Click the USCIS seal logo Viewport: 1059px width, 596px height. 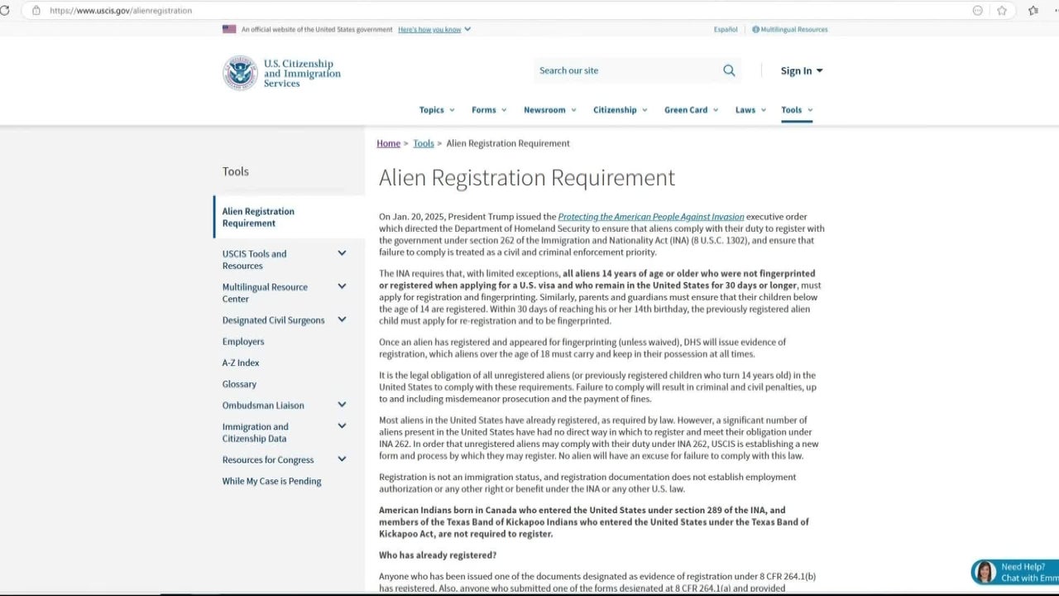240,73
